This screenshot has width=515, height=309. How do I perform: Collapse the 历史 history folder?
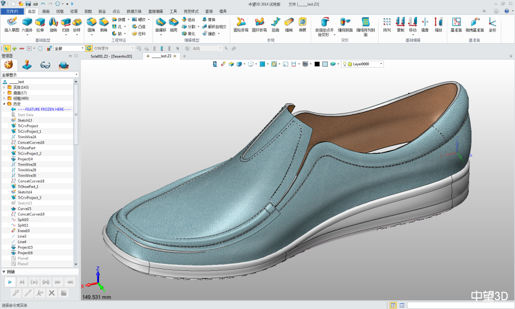pyautogui.click(x=4, y=104)
